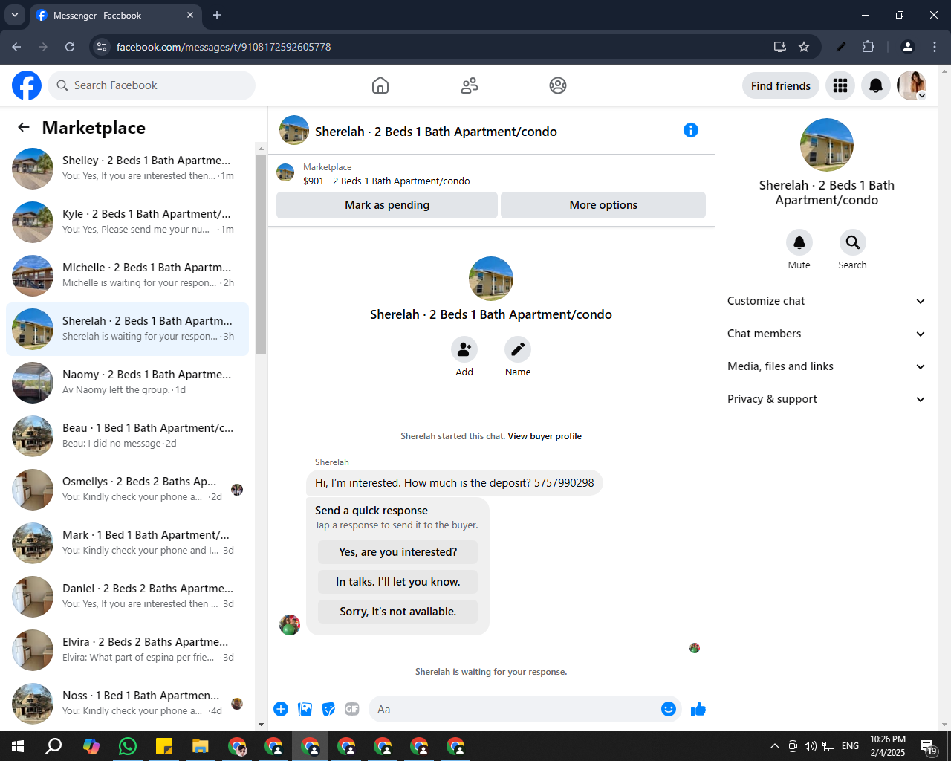Open Michelle conversation in list

coord(127,276)
